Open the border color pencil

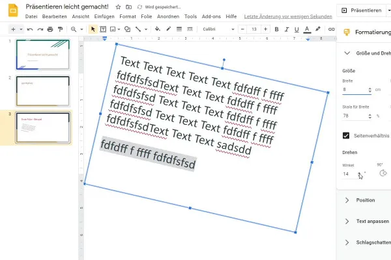pyautogui.click(x=169, y=29)
